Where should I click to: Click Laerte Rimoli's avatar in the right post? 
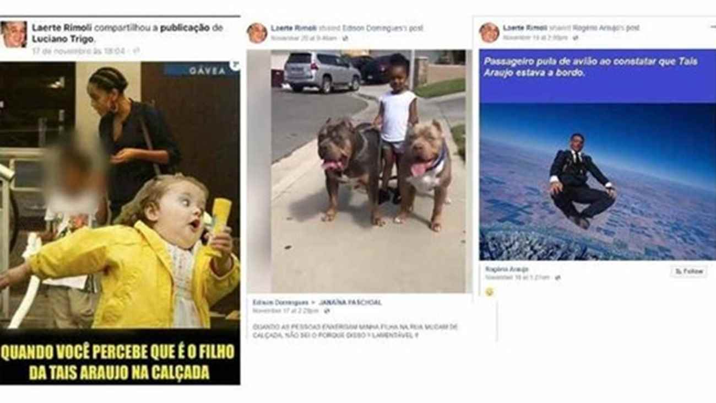489,33
